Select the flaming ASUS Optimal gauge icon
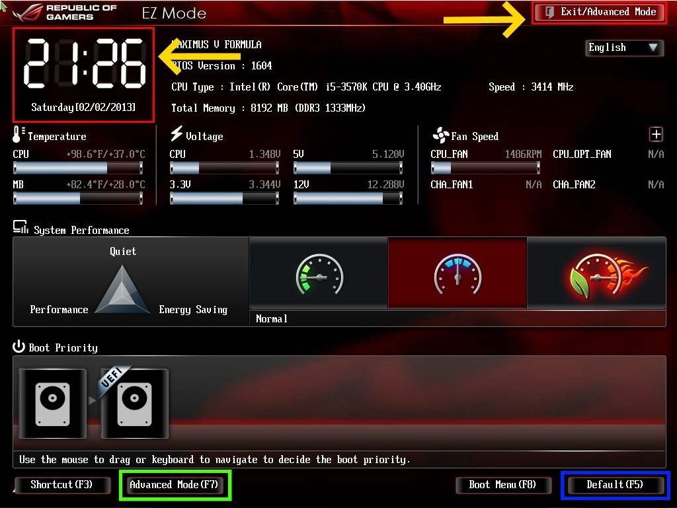 click(x=596, y=273)
